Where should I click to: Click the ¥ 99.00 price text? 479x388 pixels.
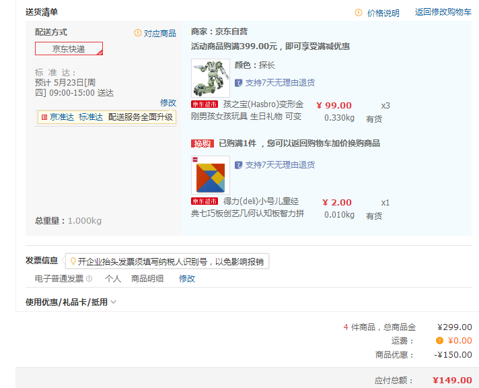point(334,105)
